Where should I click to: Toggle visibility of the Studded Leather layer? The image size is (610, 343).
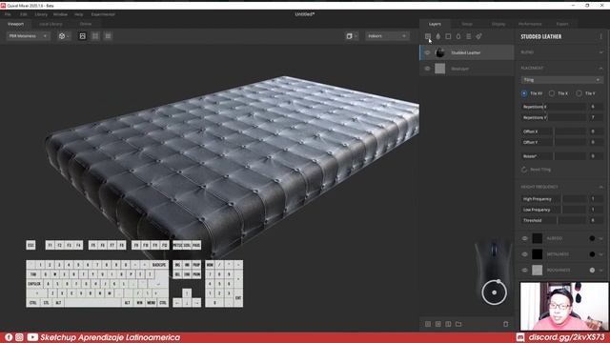[x=427, y=52]
